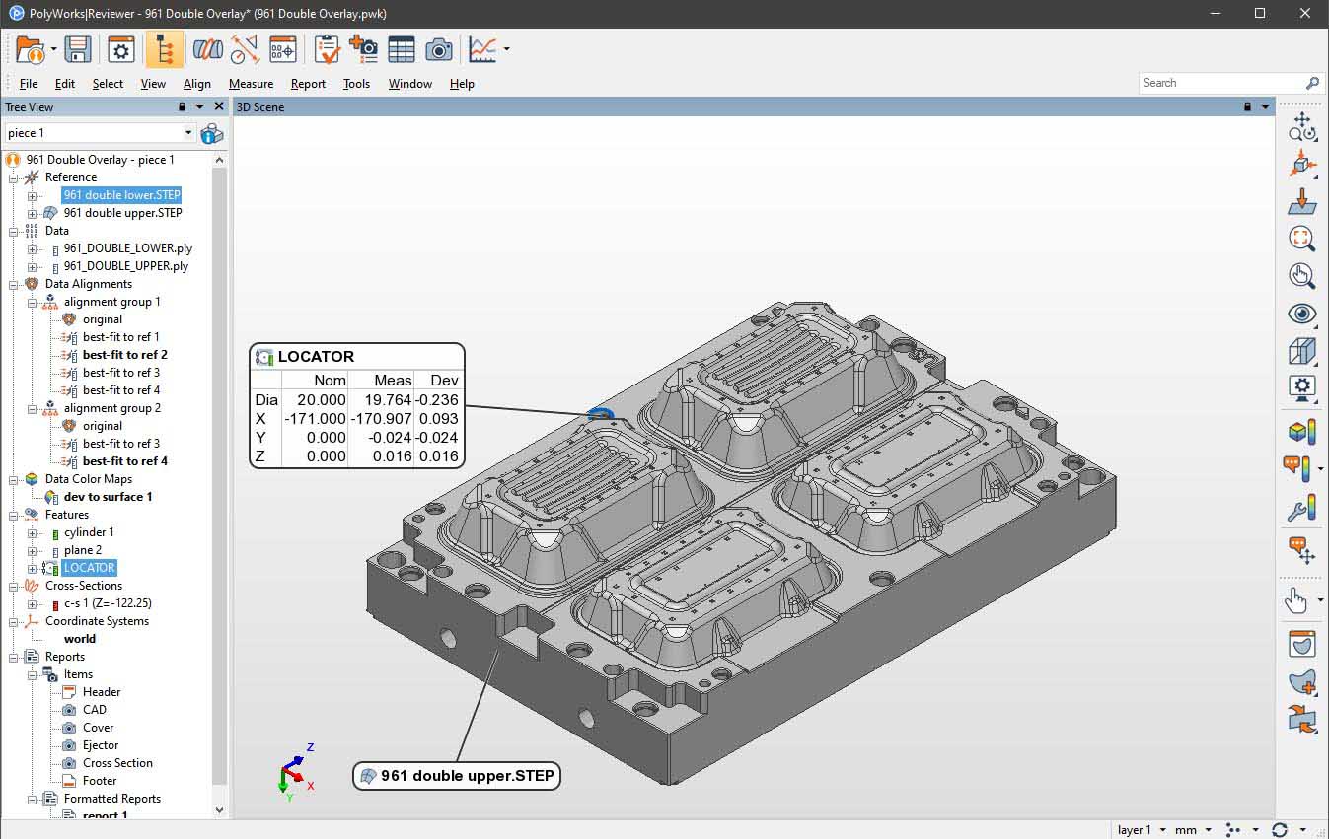The height and width of the screenshot is (839, 1329).
Task: Open the Tree View panel options arrow
Action: pyautogui.click(x=199, y=106)
